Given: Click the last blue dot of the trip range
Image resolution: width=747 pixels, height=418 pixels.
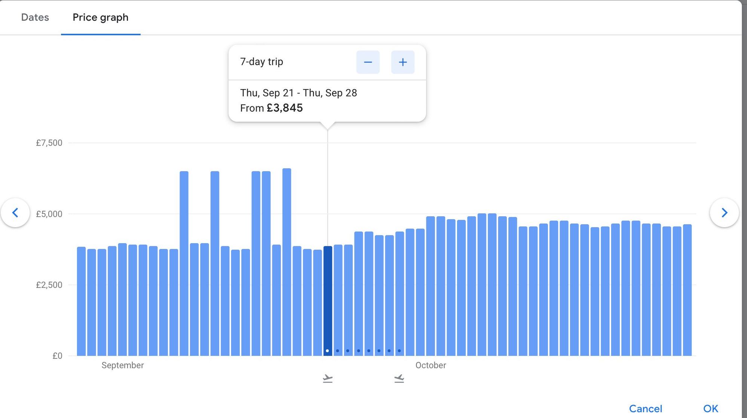Looking at the screenshot, I should click(x=399, y=351).
